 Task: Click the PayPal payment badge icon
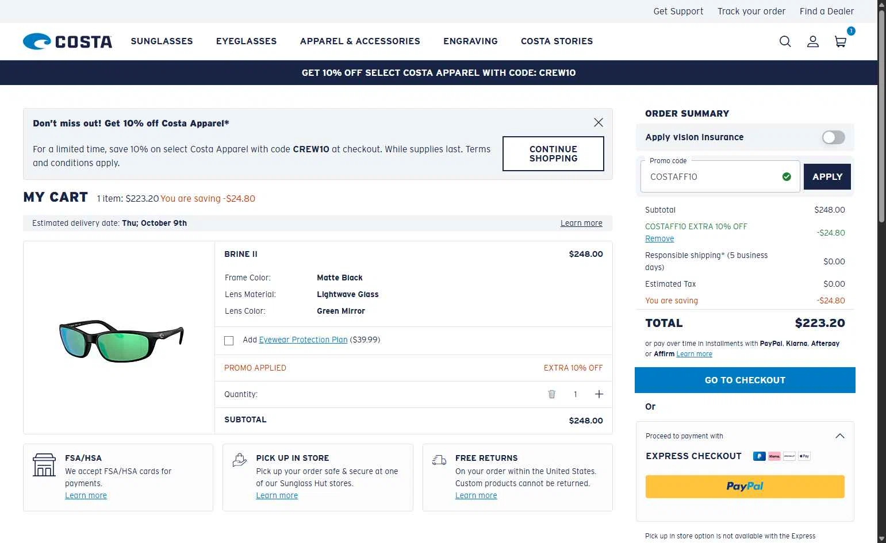[x=759, y=456]
